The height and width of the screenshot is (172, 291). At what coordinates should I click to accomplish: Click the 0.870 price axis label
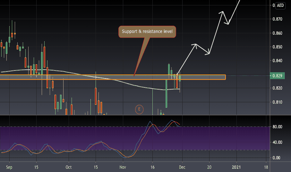277,19
